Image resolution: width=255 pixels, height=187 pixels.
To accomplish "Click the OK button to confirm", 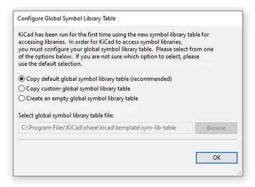I will click(217, 158).
